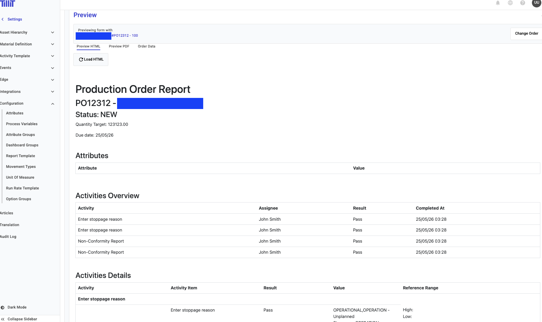Image resolution: width=542 pixels, height=322 pixels.
Task: Click the OPERATIONAL,OPERATION - Unplanned value
Action: pos(361,314)
